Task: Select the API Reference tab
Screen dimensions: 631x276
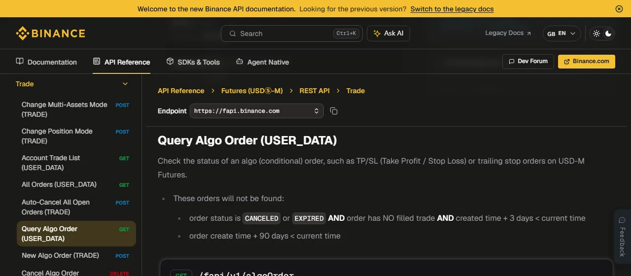Action: click(x=121, y=62)
